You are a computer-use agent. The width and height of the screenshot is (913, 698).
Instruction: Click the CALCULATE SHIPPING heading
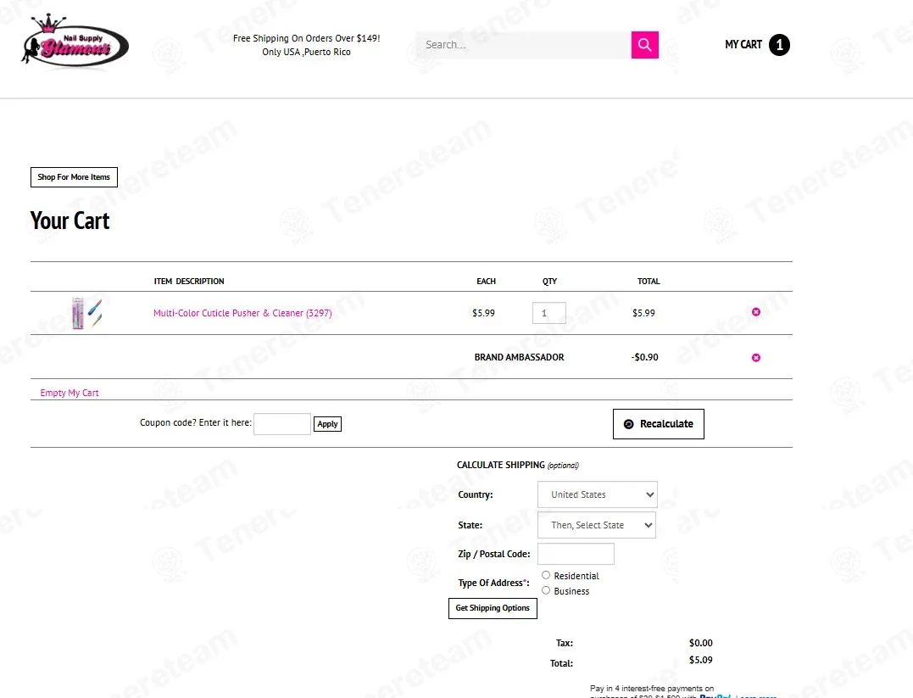pyautogui.click(x=501, y=465)
